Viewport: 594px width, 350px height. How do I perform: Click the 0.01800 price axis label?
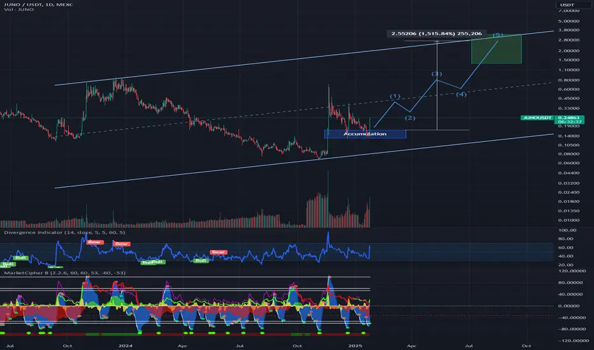click(x=569, y=201)
